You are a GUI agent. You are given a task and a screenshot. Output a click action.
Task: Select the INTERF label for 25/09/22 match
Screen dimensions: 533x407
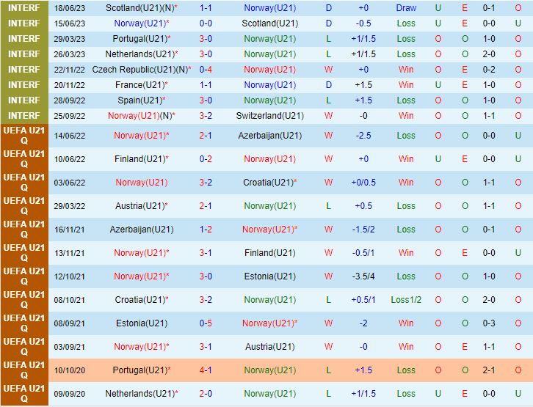(x=23, y=116)
